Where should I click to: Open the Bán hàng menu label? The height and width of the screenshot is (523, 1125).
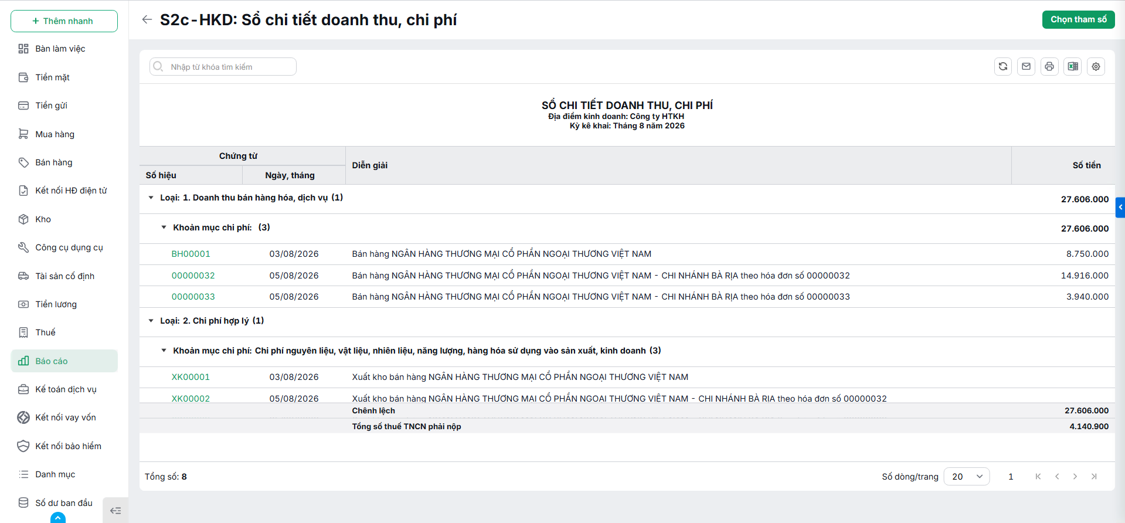tap(54, 162)
